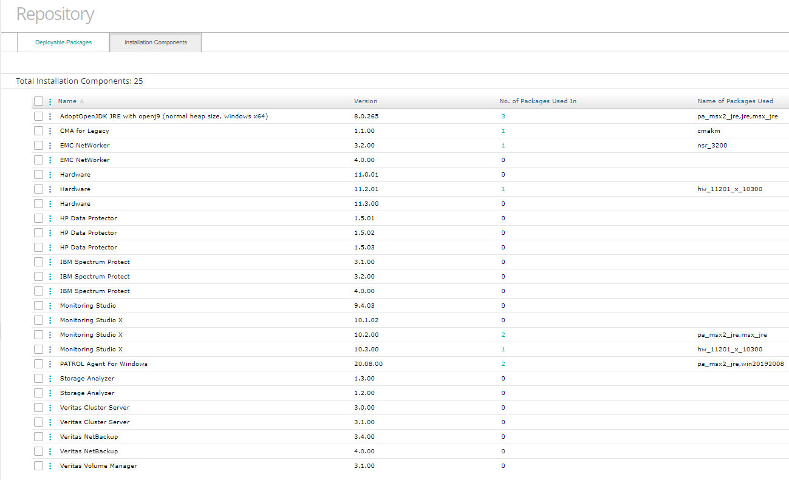
Task: Select the Installation Components tab
Action: coord(155,42)
